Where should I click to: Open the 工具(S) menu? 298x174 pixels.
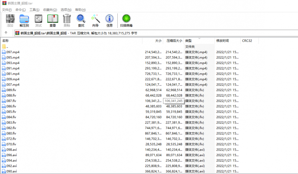point(35,9)
